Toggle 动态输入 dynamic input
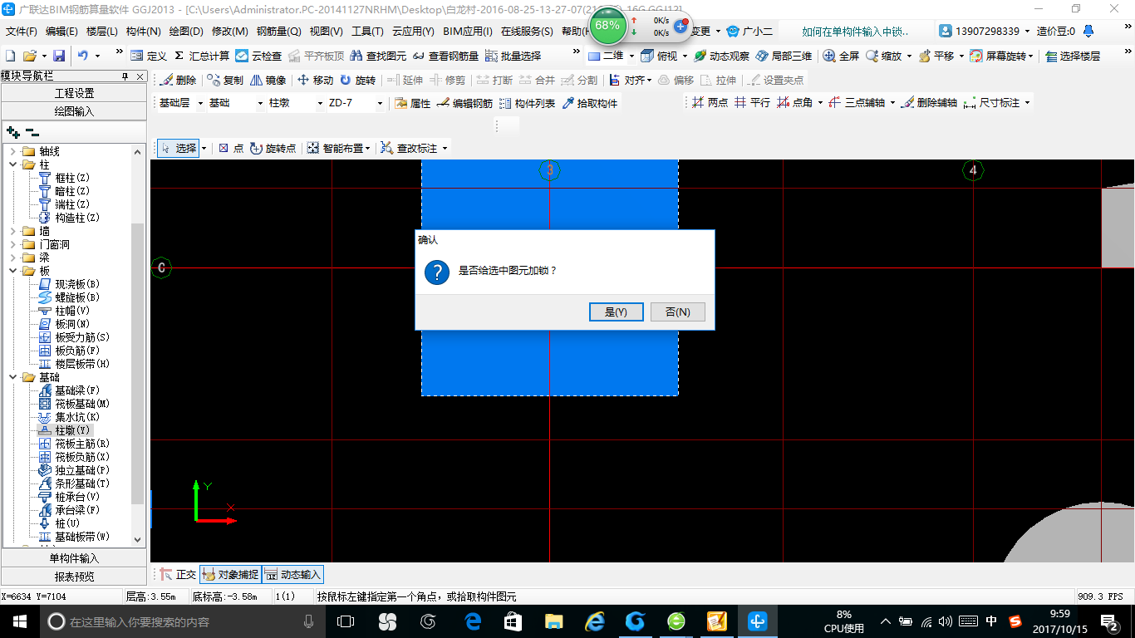The height and width of the screenshot is (638, 1135). coord(292,574)
